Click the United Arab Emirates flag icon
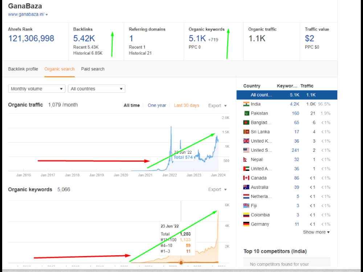363x272 pixels. tap(246, 169)
